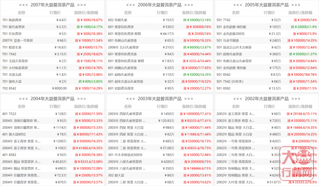The height and width of the screenshot is (186, 319).
Task: Click the >>> arrow after 2005年大益普洱茶产品
Action: click(x=296, y=5)
